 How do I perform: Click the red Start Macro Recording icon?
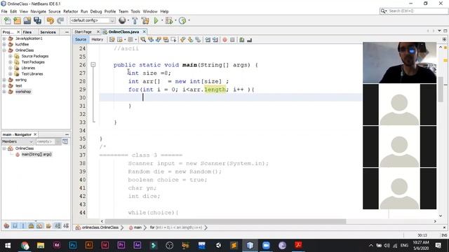click(224, 40)
